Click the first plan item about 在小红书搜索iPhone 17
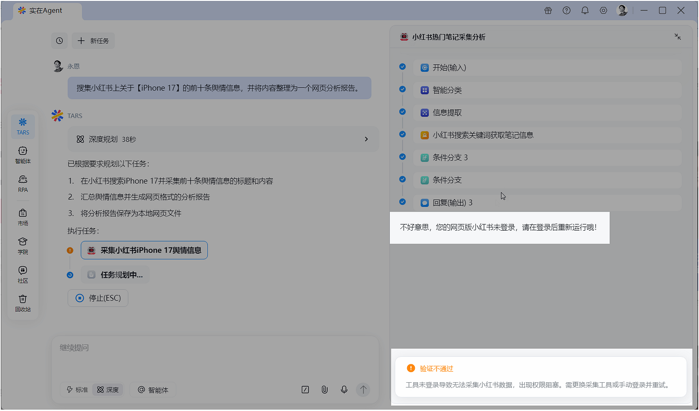The image size is (699, 411). [177, 181]
